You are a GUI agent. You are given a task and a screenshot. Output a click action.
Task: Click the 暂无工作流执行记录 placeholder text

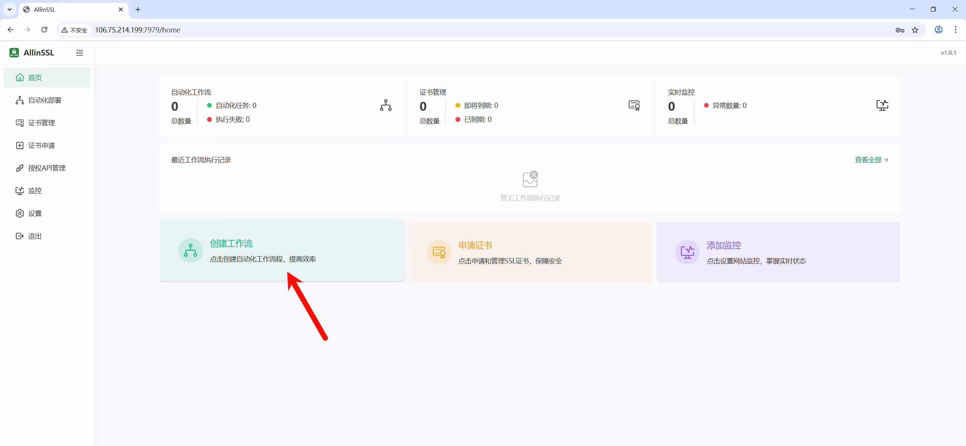(530, 198)
